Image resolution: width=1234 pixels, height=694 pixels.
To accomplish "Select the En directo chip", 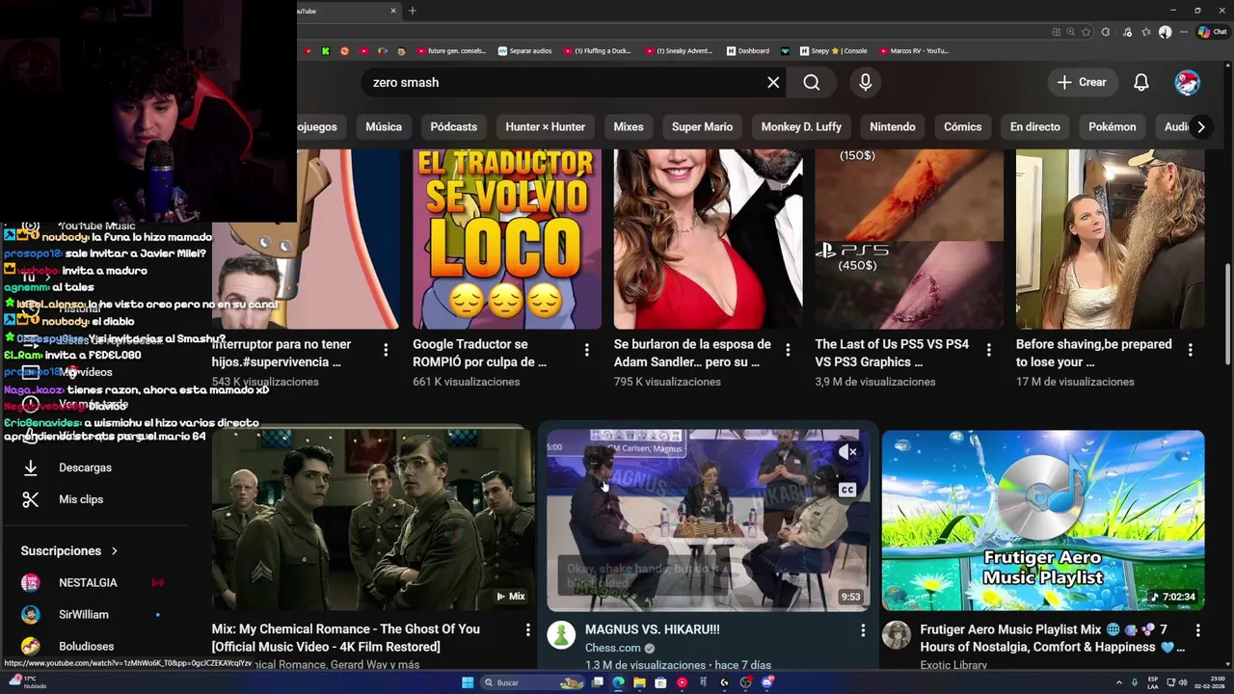I will click(x=1034, y=126).
